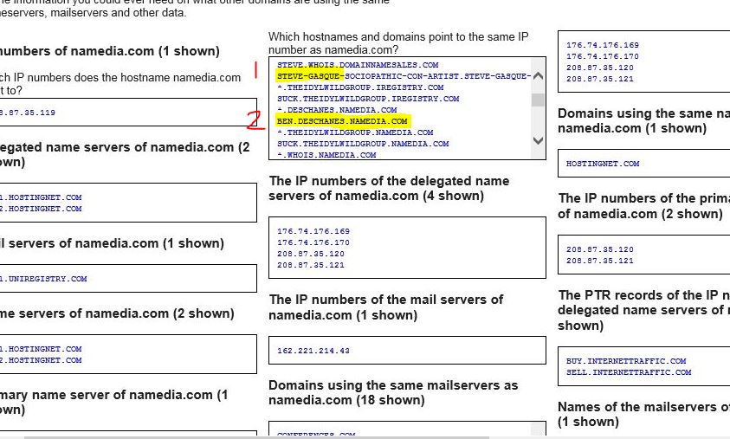This screenshot has width=730, height=439.
Task: Open SUCK.THEIDYLWILDGROUP.IREGISTRY.COM entry
Action: (x=367, y=99)
